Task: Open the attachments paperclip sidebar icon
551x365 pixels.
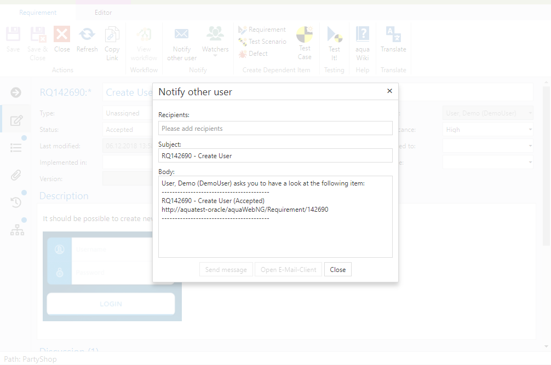Action: point(16,175)
